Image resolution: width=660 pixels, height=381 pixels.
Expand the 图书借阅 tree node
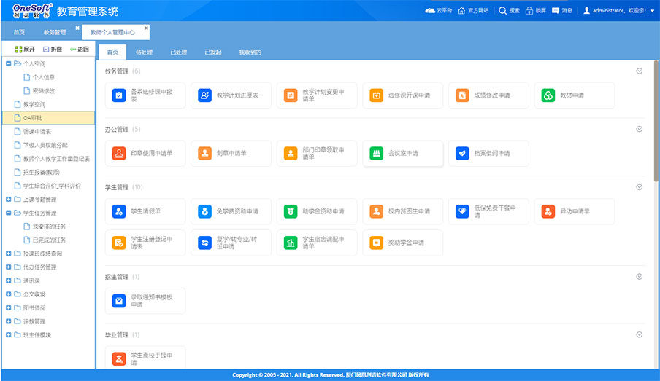pos(8,308)
